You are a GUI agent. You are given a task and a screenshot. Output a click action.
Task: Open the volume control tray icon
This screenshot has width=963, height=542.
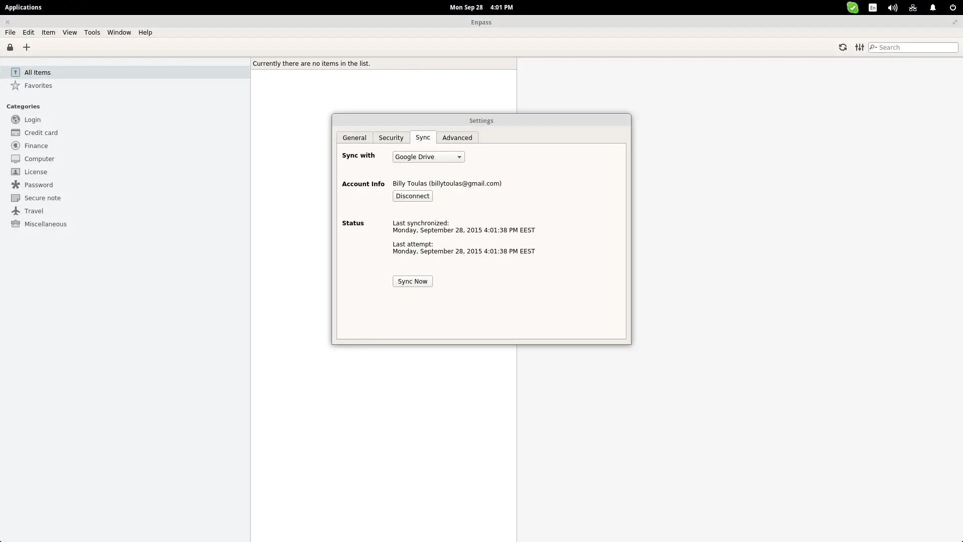(x=893, y=8)
